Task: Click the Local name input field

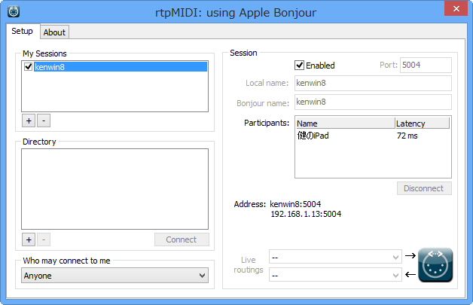Action: [x=373, y=83]
